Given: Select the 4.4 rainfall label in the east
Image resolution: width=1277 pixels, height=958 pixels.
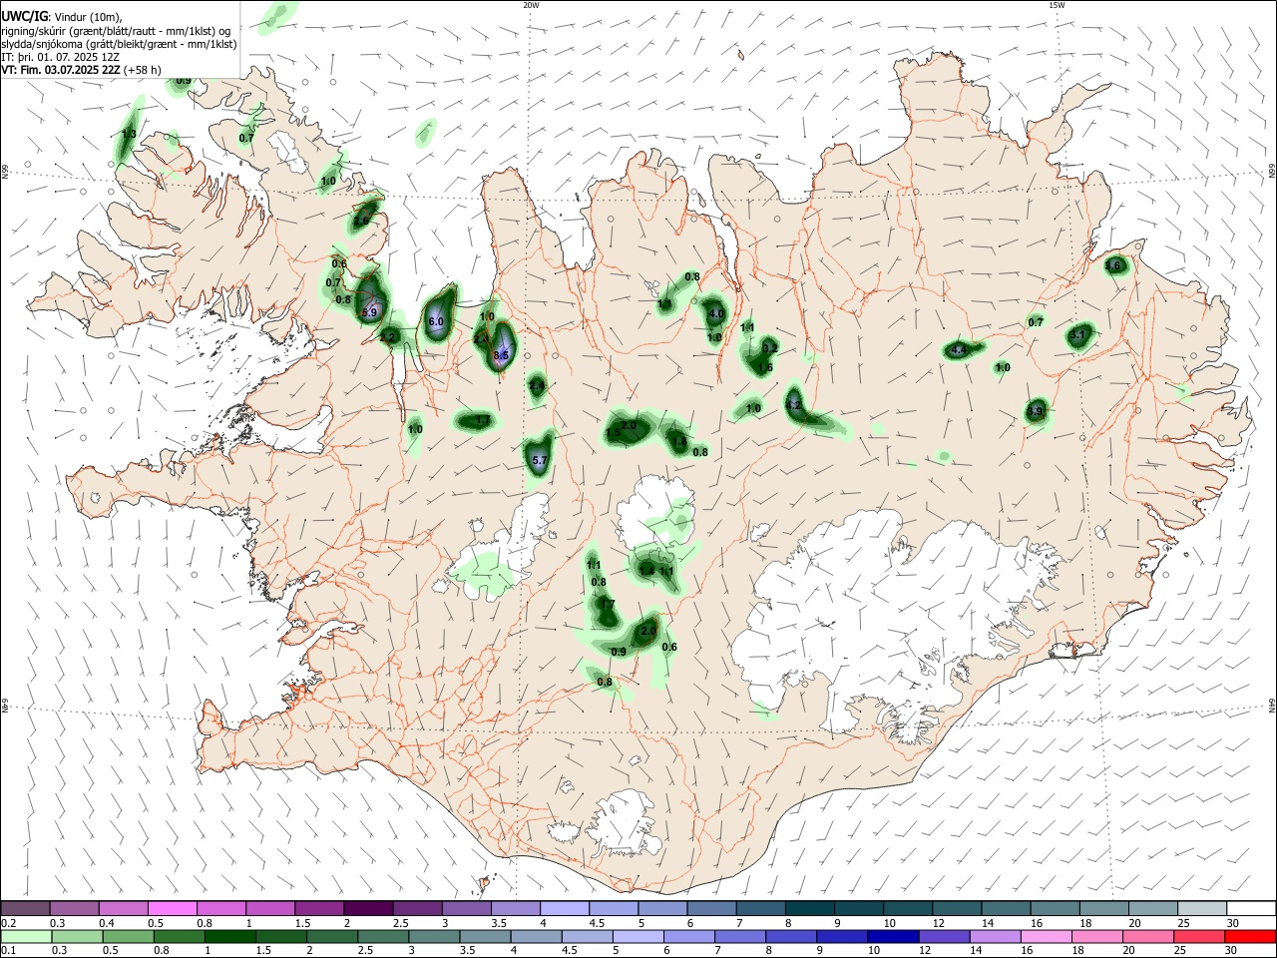Looking at the screenshot, I should 959,350.
